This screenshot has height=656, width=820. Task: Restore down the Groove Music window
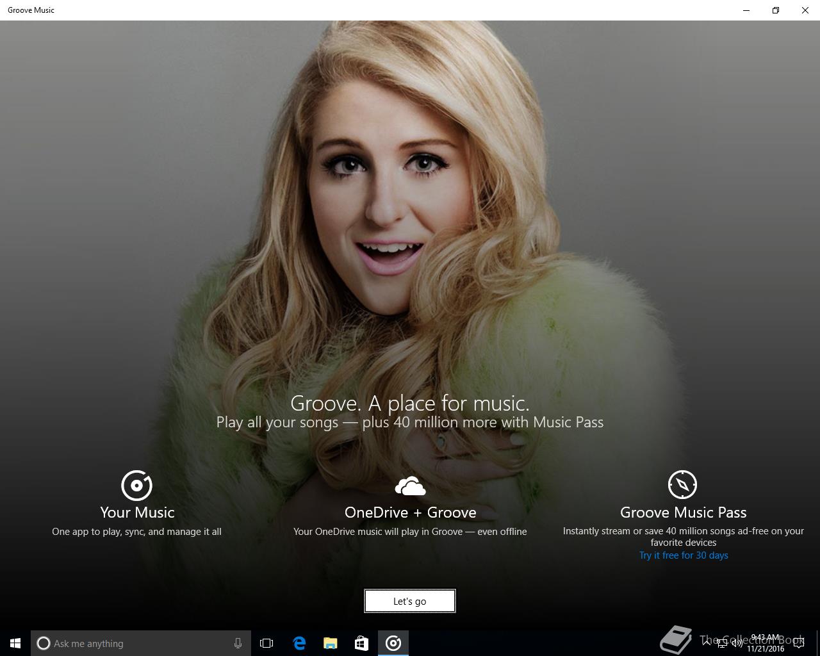776,10
